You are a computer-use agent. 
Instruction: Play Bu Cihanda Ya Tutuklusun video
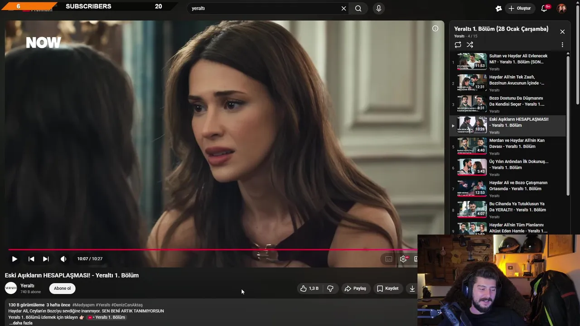pos(508,210)
